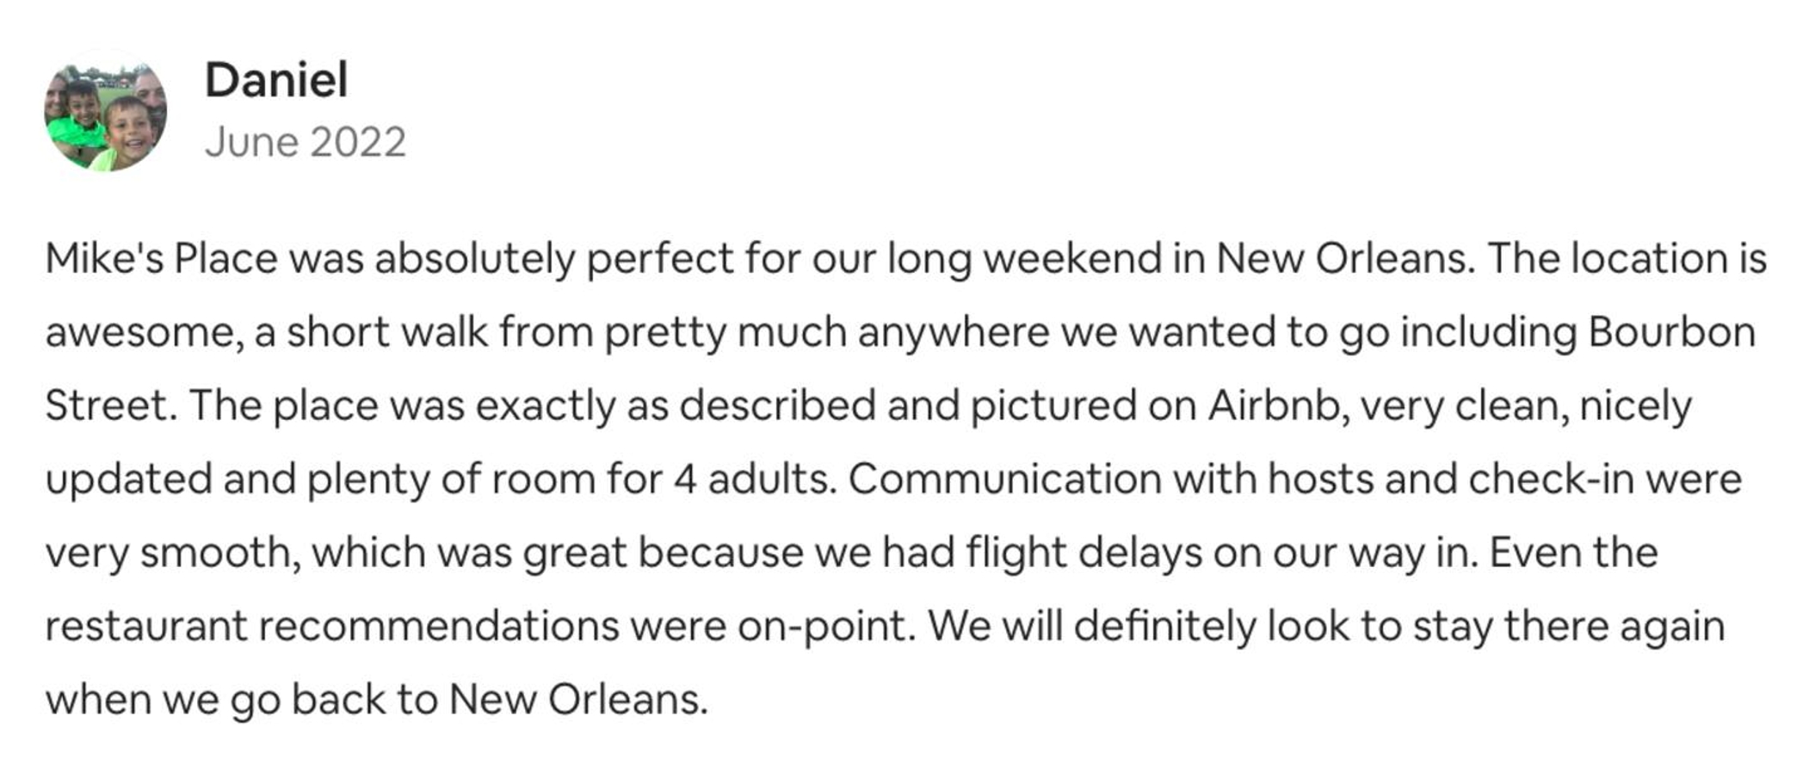Click "Mike's Place" at the review start

point(162,258)
